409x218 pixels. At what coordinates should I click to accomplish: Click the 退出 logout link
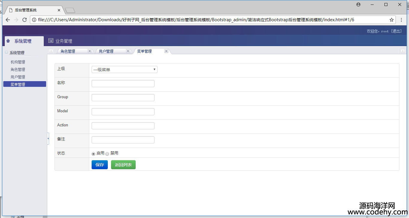click(x=396, y=31)
